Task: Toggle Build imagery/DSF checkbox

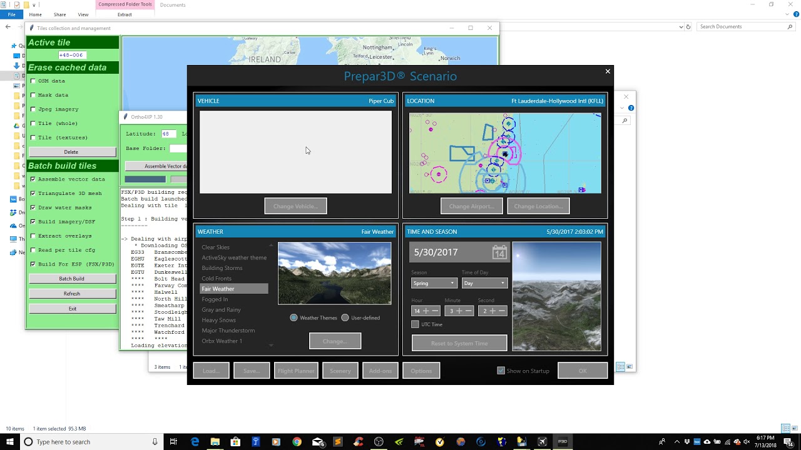Action: (x=33, y=221)
